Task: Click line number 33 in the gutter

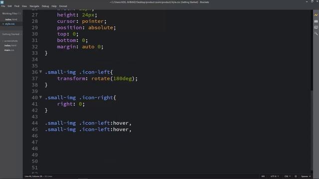Action: (34, 53)
